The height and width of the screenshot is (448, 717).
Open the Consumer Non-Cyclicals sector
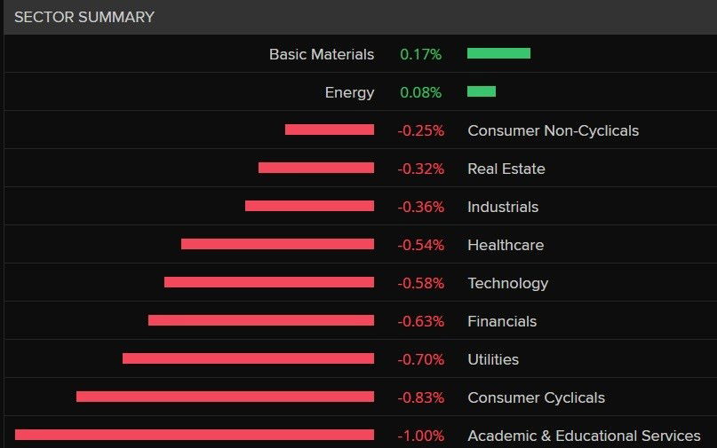pyautogui.click(x=553, y=130)
